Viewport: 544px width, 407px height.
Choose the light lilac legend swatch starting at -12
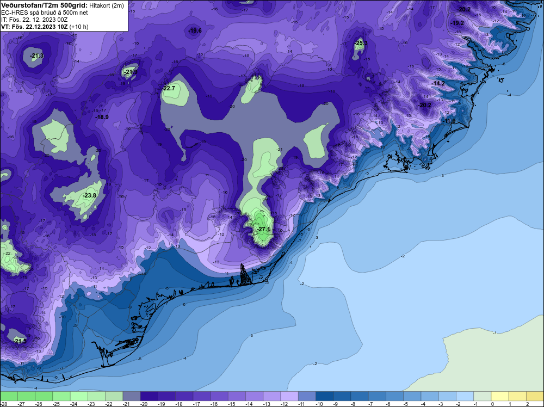290,396
